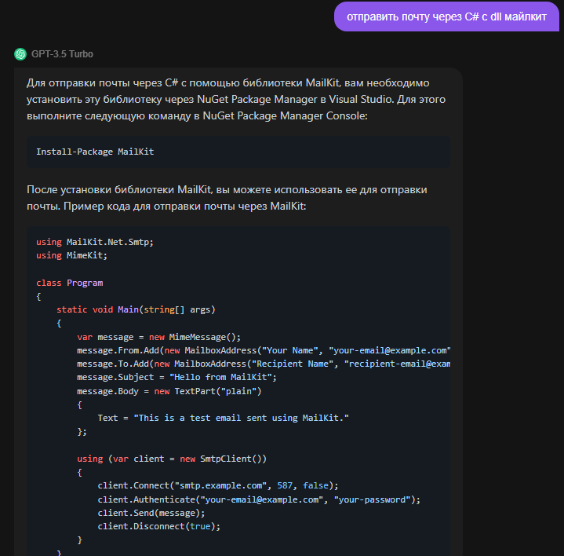Screen dimensions: 564x556
Task: Click the 'class Program' code line
Action: tap(69, 283)
